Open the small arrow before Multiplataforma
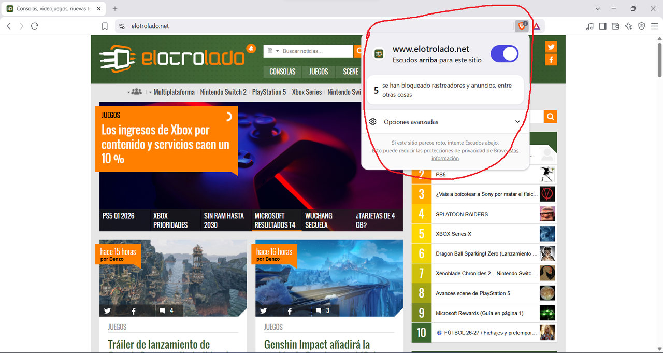663x353 pixels. [150, 92]
